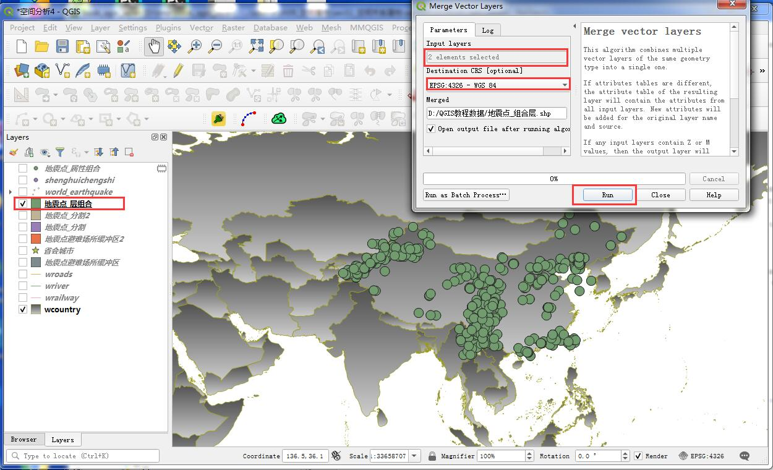Click the Type to locate search field
Viewport: 773px width, 470px height.
83,456
